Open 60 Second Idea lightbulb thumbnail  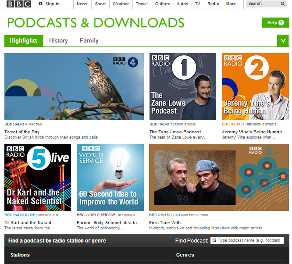click(x=110, y=177)
